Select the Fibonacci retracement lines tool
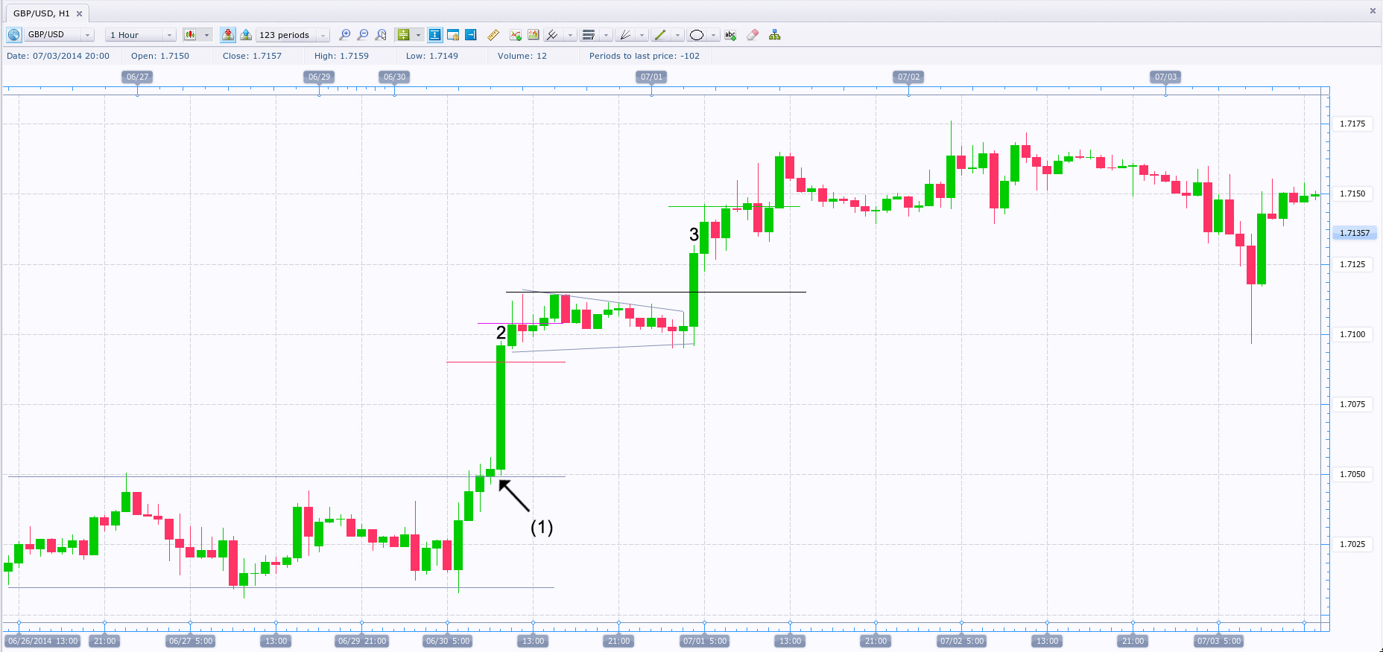 point(589,35)
